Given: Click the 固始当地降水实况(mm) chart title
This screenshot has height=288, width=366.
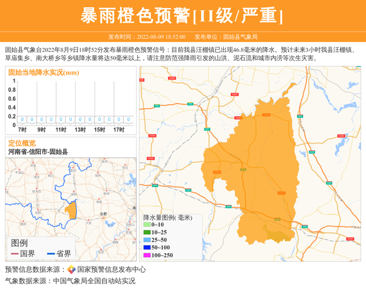Looking at the screenshot, I should point(44,72).
